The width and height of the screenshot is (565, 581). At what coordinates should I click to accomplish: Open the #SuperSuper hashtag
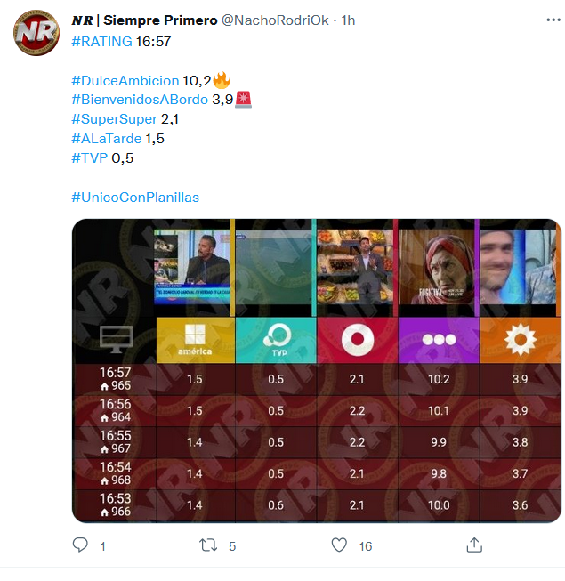click(114, 119)
